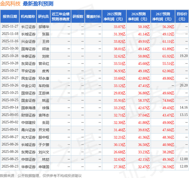This screenshot has height=178, width=189.
Task: Click the 40.98亿 profit value
Action: pyautogui.click(x=168, y=144)
